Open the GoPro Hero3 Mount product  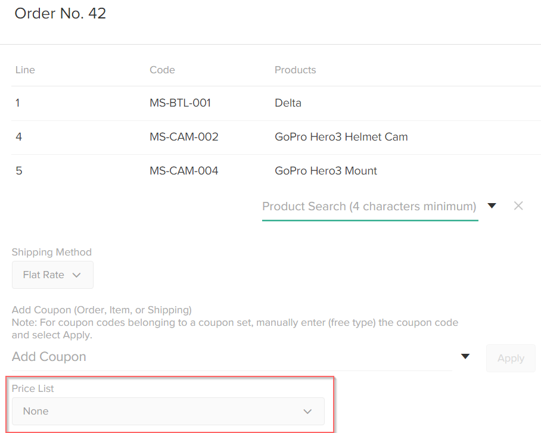tap(326, 170)
